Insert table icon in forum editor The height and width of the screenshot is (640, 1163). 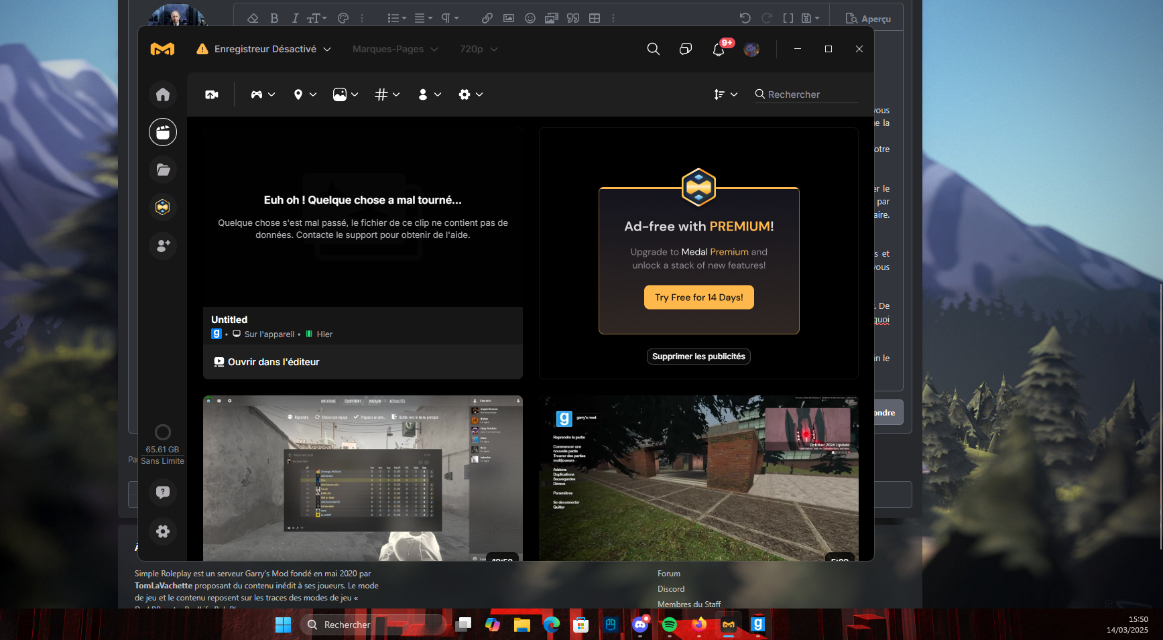point(595,18)
